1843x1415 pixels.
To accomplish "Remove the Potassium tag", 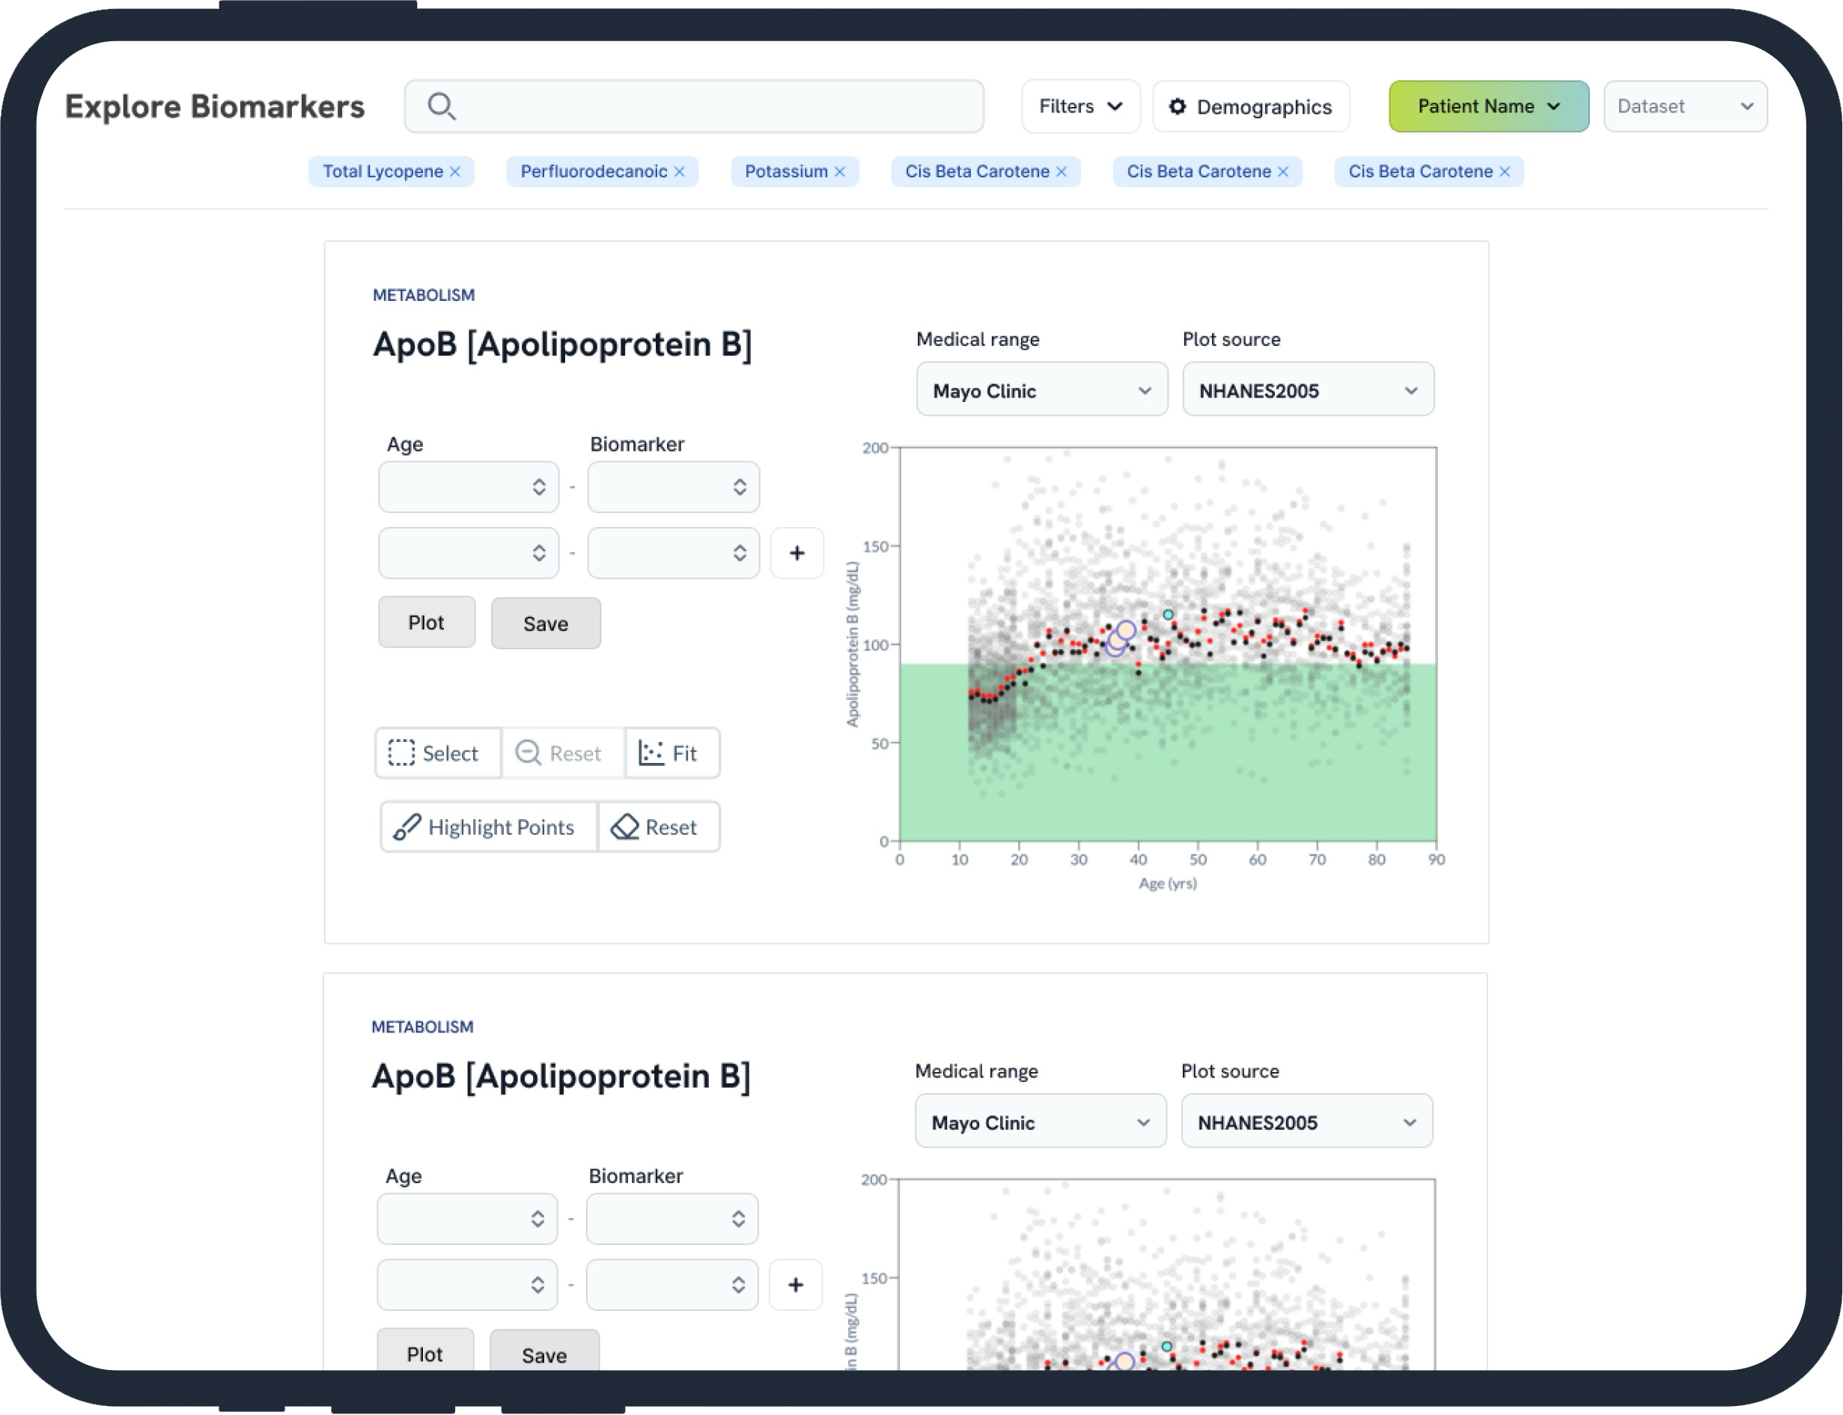I will pos(839,172).
